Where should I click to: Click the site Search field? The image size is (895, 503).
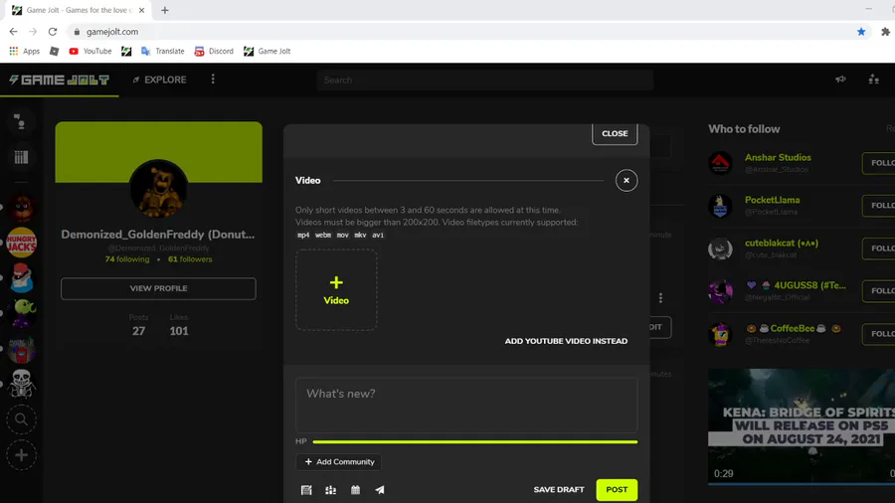coord(485,80)
